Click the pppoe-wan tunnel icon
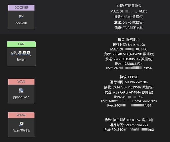170x142 pixels. [21, 90]
